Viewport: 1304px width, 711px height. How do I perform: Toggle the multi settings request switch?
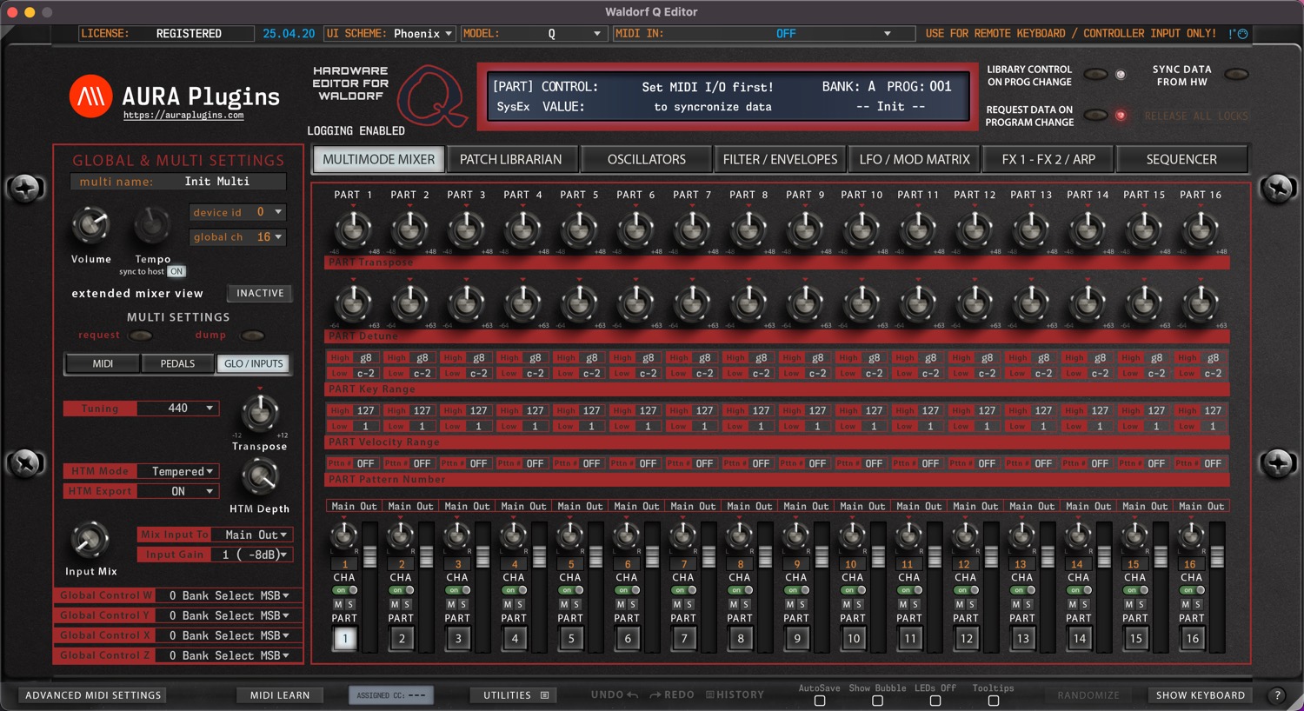coord(140,336)
